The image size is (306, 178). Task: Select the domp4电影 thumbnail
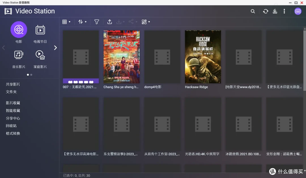pyautogui.click(x=162, y=57)
